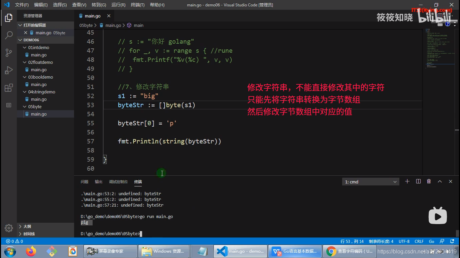The width and height of the screenshot is (460, 258).
Task: Close the terminal panel
Action: (451, 181)
